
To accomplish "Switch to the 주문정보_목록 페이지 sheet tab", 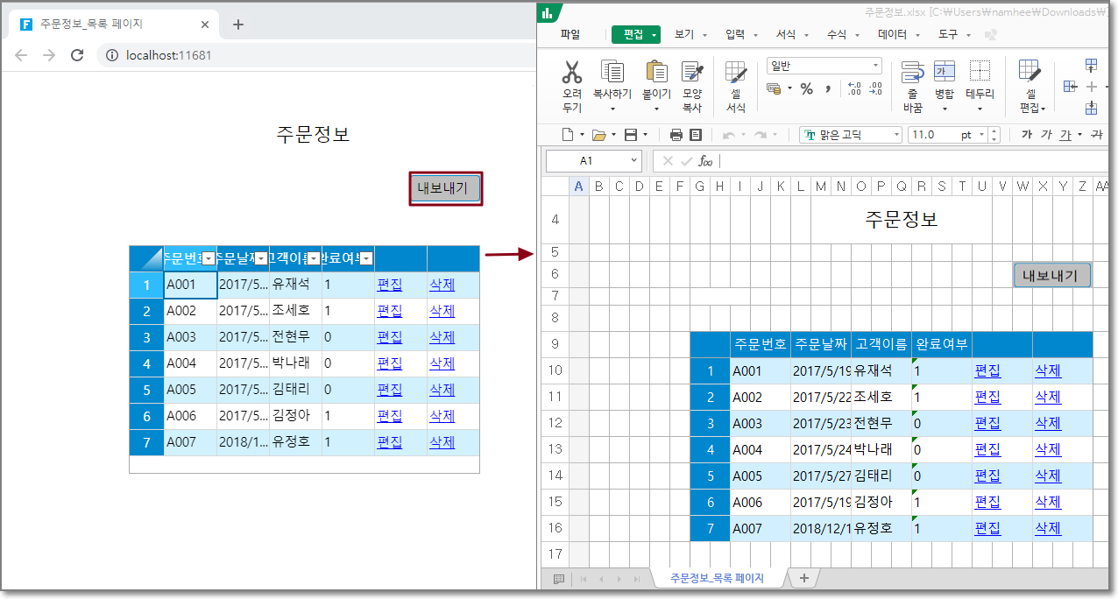I will 717,578.
